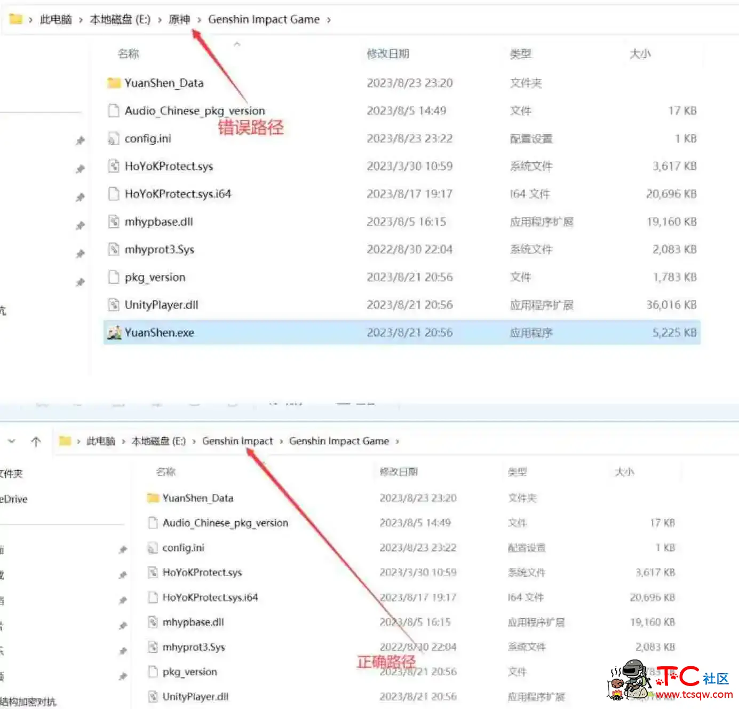Sort by 名称 column in E:\Genshin Impact window
The image size is (739, 709).
coord(166,472)
